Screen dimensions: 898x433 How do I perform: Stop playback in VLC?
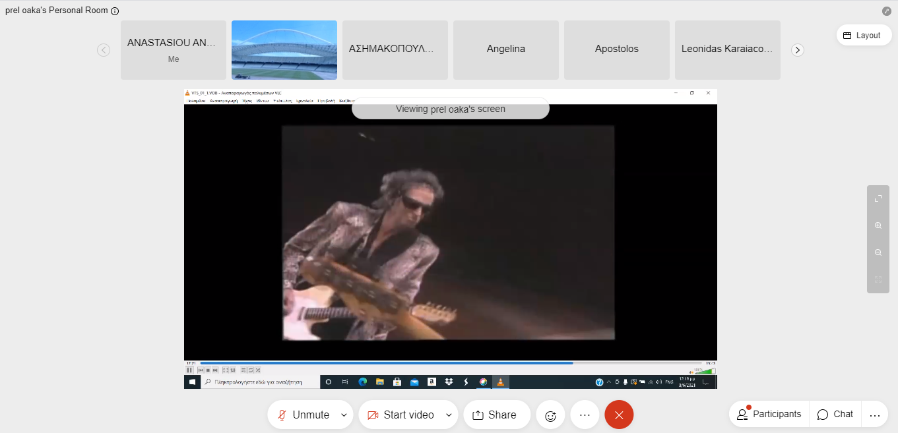208,370
